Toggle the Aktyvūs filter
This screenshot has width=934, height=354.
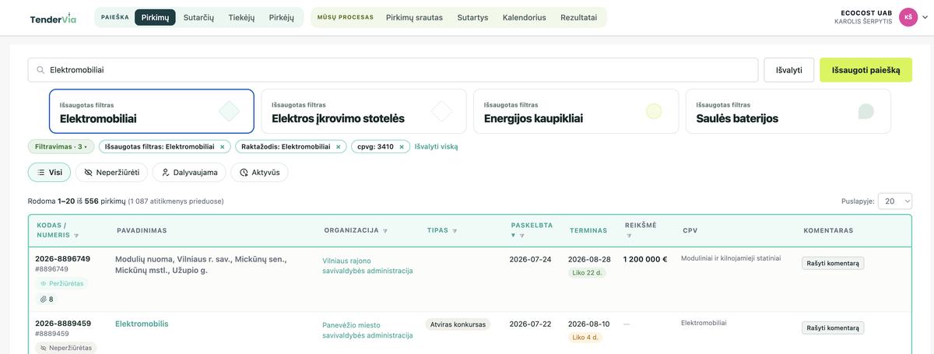(259, 173)
